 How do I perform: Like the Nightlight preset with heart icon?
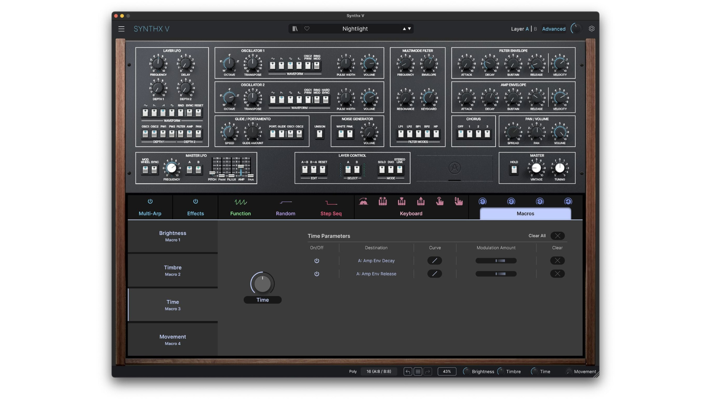pyautogui.click(x=307, y=29)
